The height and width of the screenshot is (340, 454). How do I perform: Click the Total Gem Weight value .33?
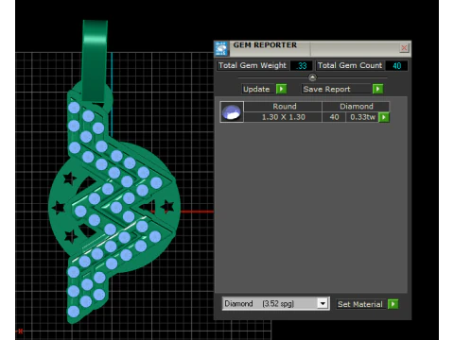[302, 65]
